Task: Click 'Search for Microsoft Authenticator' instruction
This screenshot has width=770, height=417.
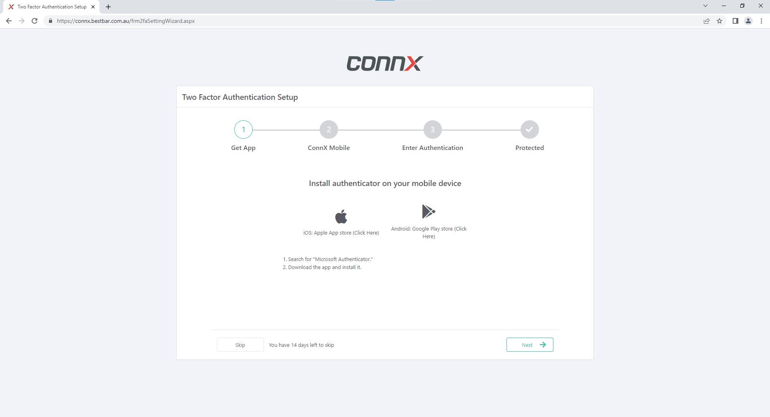Action: [x=328, y=259]
